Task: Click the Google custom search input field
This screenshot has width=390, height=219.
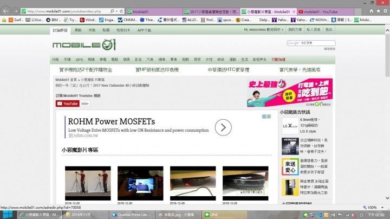Action: [x=311, y=43]
